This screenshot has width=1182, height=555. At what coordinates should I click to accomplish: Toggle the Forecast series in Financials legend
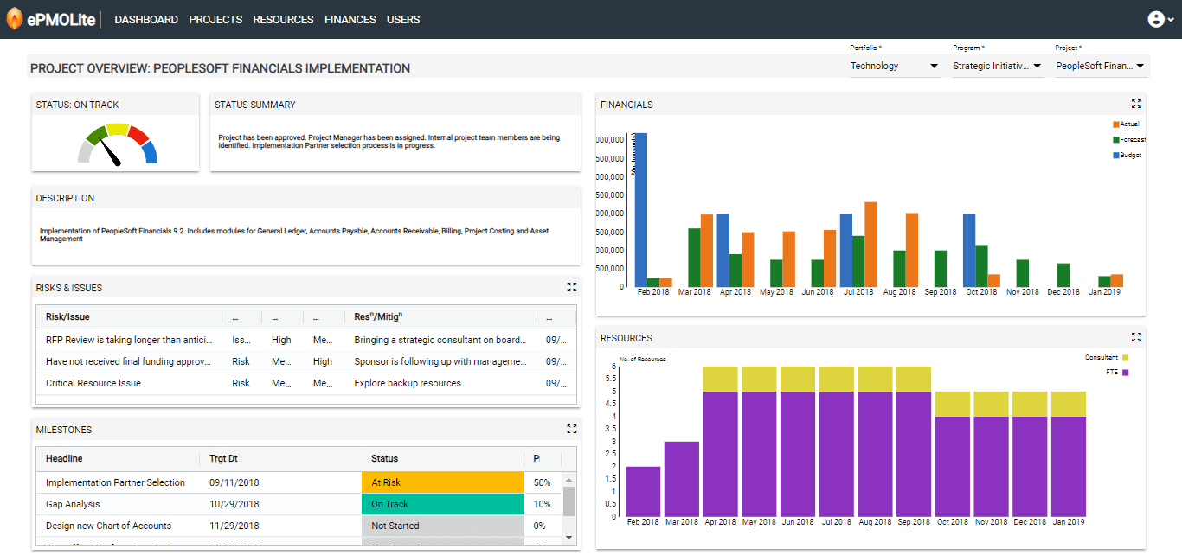click(1128, 140)
